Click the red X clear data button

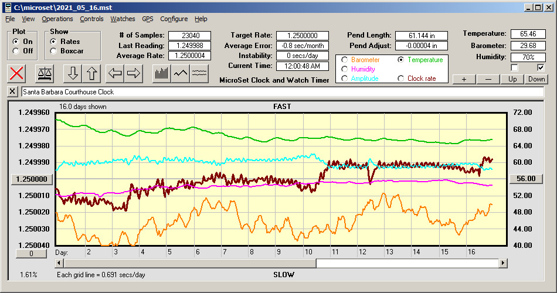pyautogui.click(x=16, y=73)
